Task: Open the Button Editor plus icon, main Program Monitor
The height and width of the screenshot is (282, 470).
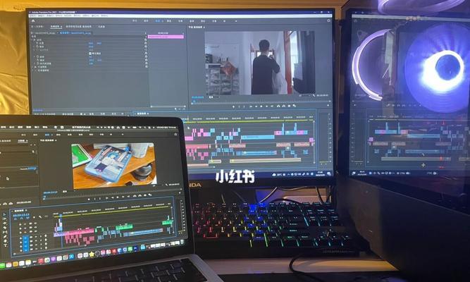Action: click(x=328, y=105)
